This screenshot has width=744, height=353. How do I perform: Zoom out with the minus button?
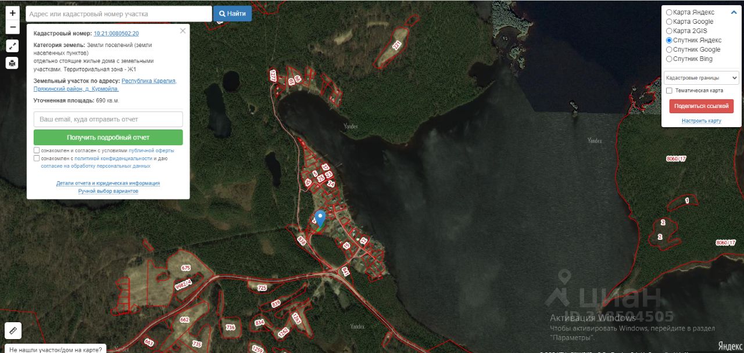point(12,27)
